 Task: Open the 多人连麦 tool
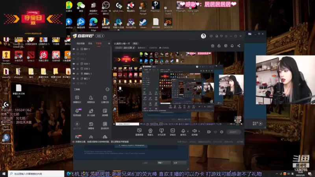(91, 112)
